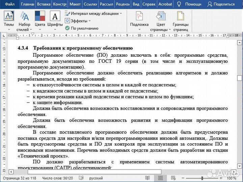Switch to the Acrobat tab

click(165, 4)
